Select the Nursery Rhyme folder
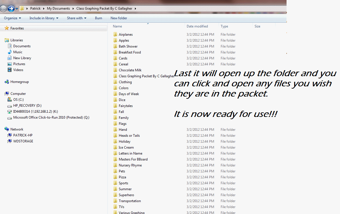The image size is (340, 214). [x=130, y=165]
